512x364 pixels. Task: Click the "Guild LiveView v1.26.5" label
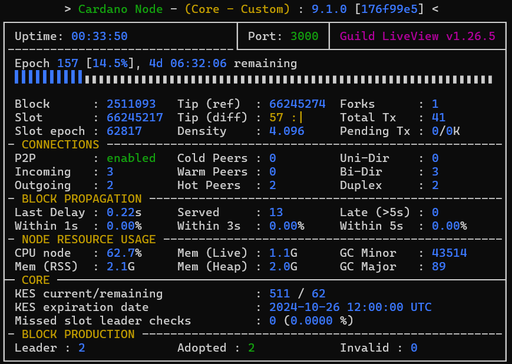click(418, 37)
